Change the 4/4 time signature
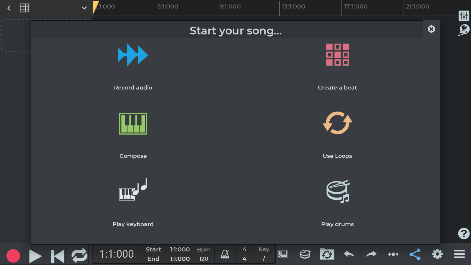 pyautogui.click(x=244, y=254)
